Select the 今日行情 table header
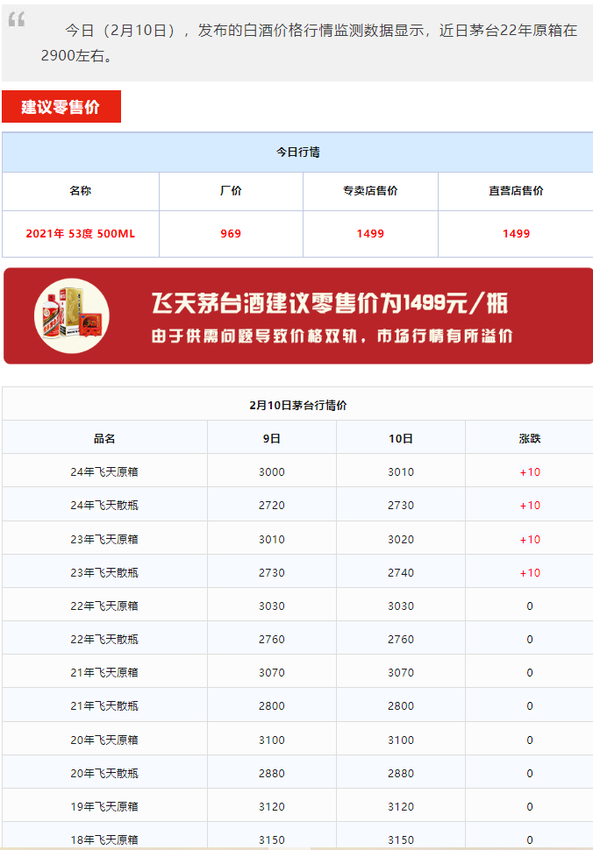This screenshot has width=593, height=850. click(298, 152)
